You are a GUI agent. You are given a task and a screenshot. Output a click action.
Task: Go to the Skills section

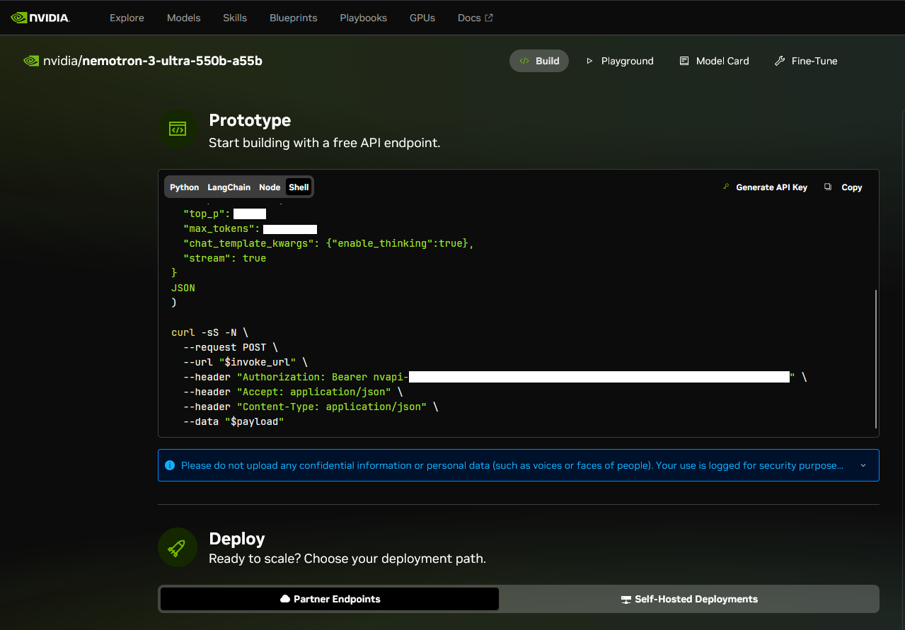click(x=235, y=18)
